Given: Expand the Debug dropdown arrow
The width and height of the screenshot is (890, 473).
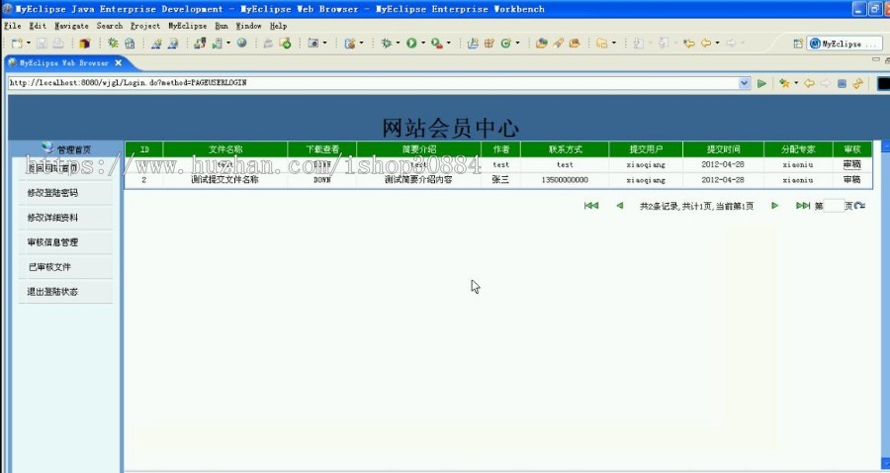Looking at the screenshot, I should tap(398, 44).
